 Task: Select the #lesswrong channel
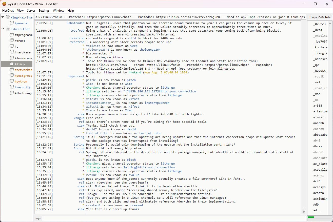23,58
